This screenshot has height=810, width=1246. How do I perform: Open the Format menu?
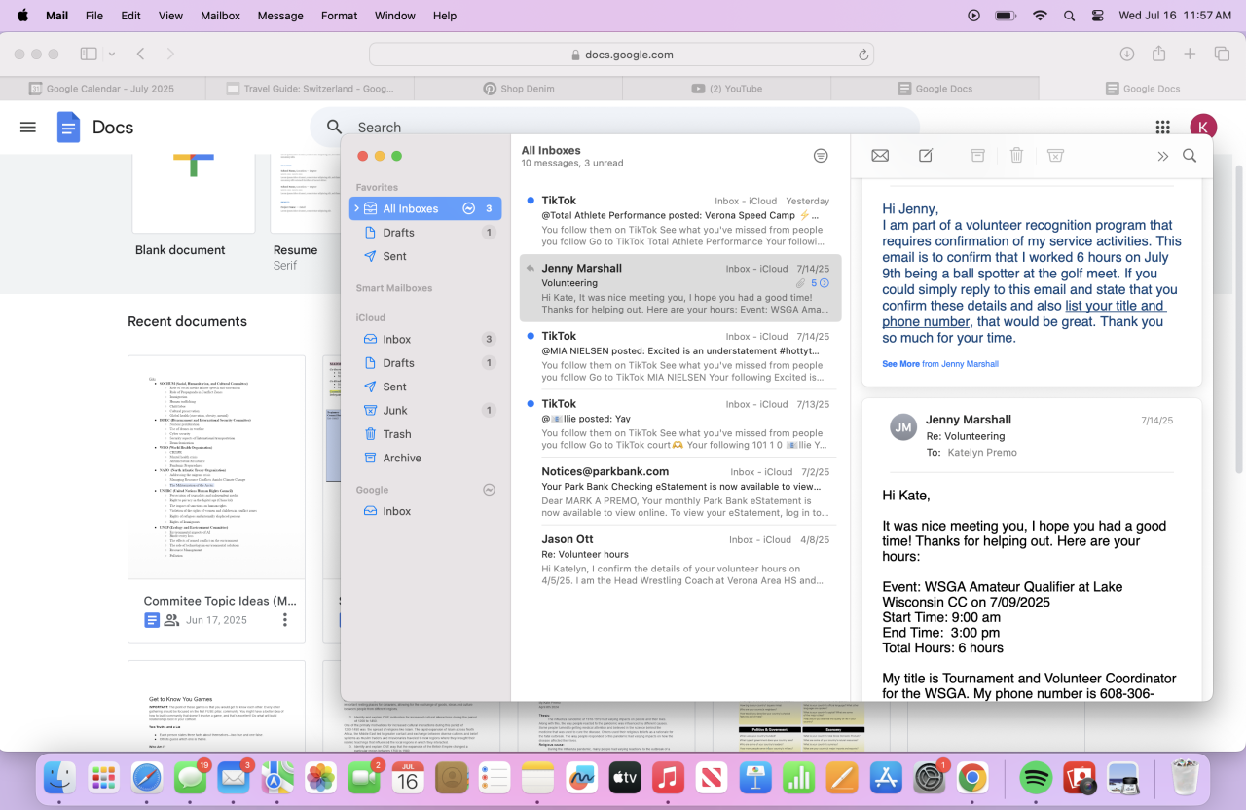(339, 16)
